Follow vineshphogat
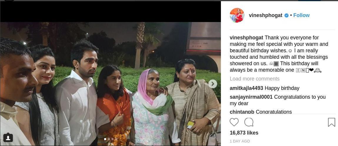338x146 pixels. 301,15
